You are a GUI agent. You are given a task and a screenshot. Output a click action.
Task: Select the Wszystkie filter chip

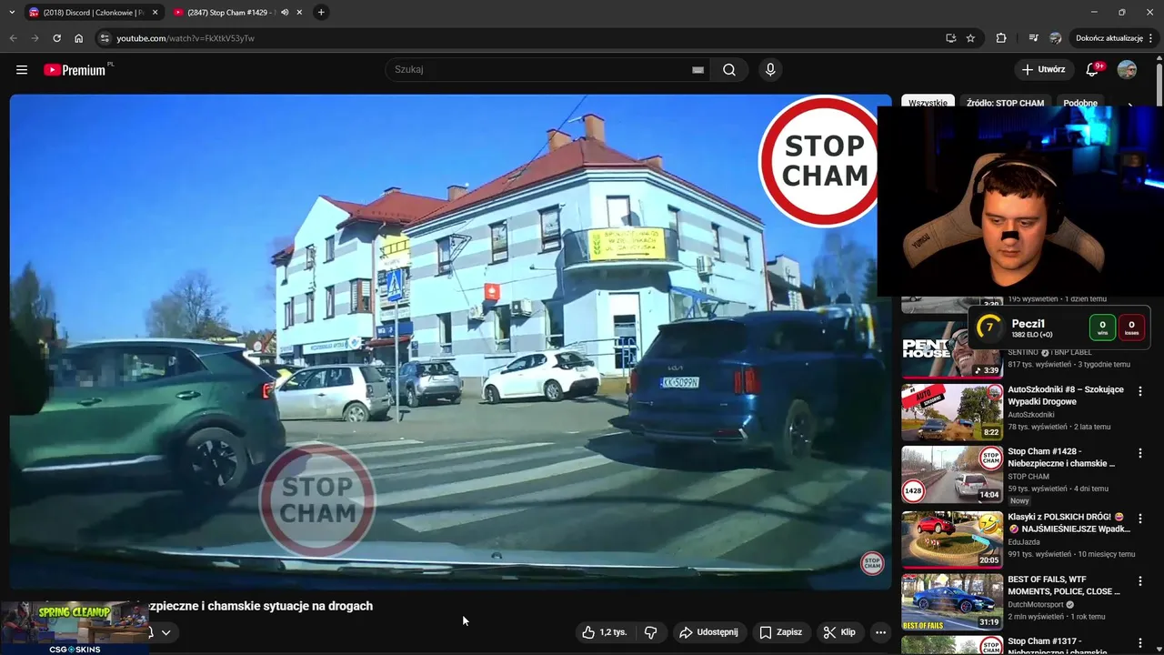[x=928, y=103]
